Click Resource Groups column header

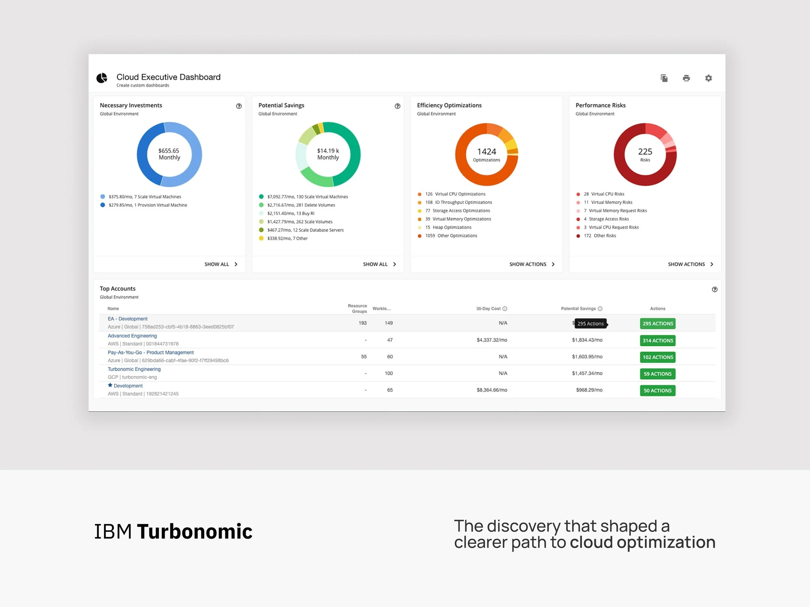point(357,309)
